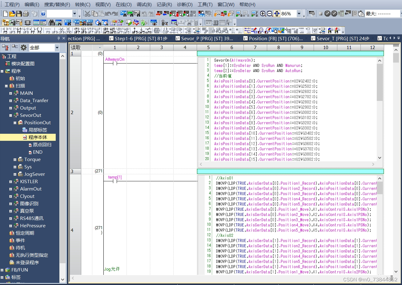Viewport: 402px width, 285px height.
Task: Open Help via the question mark icon
Action: pos(43,14)
